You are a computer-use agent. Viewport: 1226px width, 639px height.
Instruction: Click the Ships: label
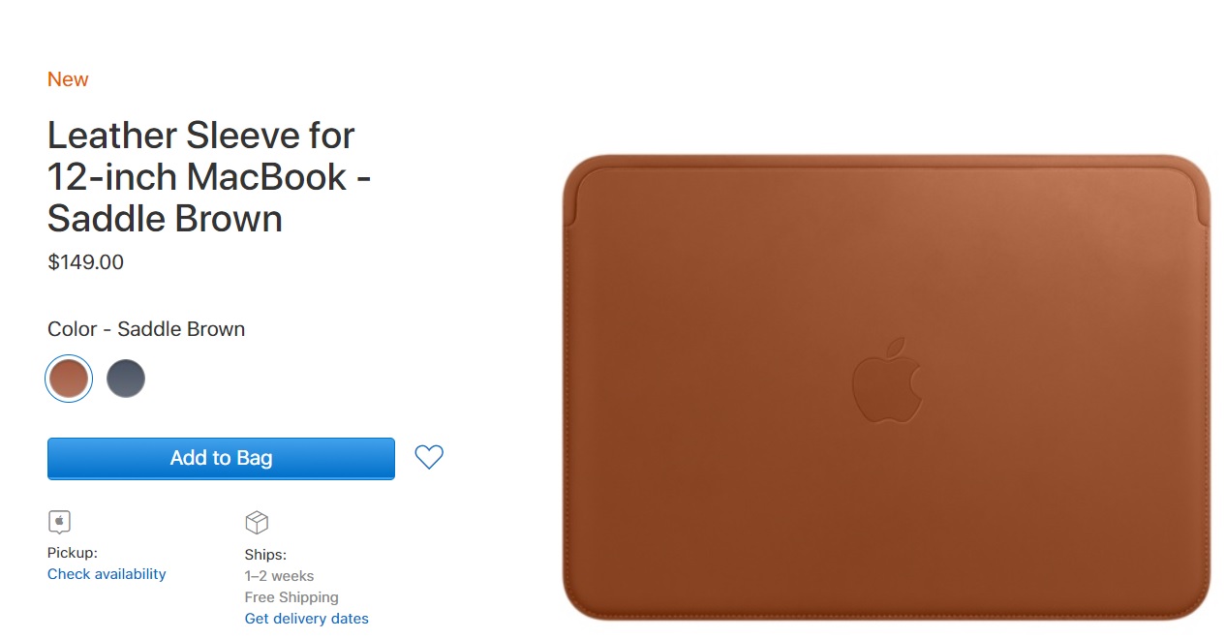(x=265, y=555)
